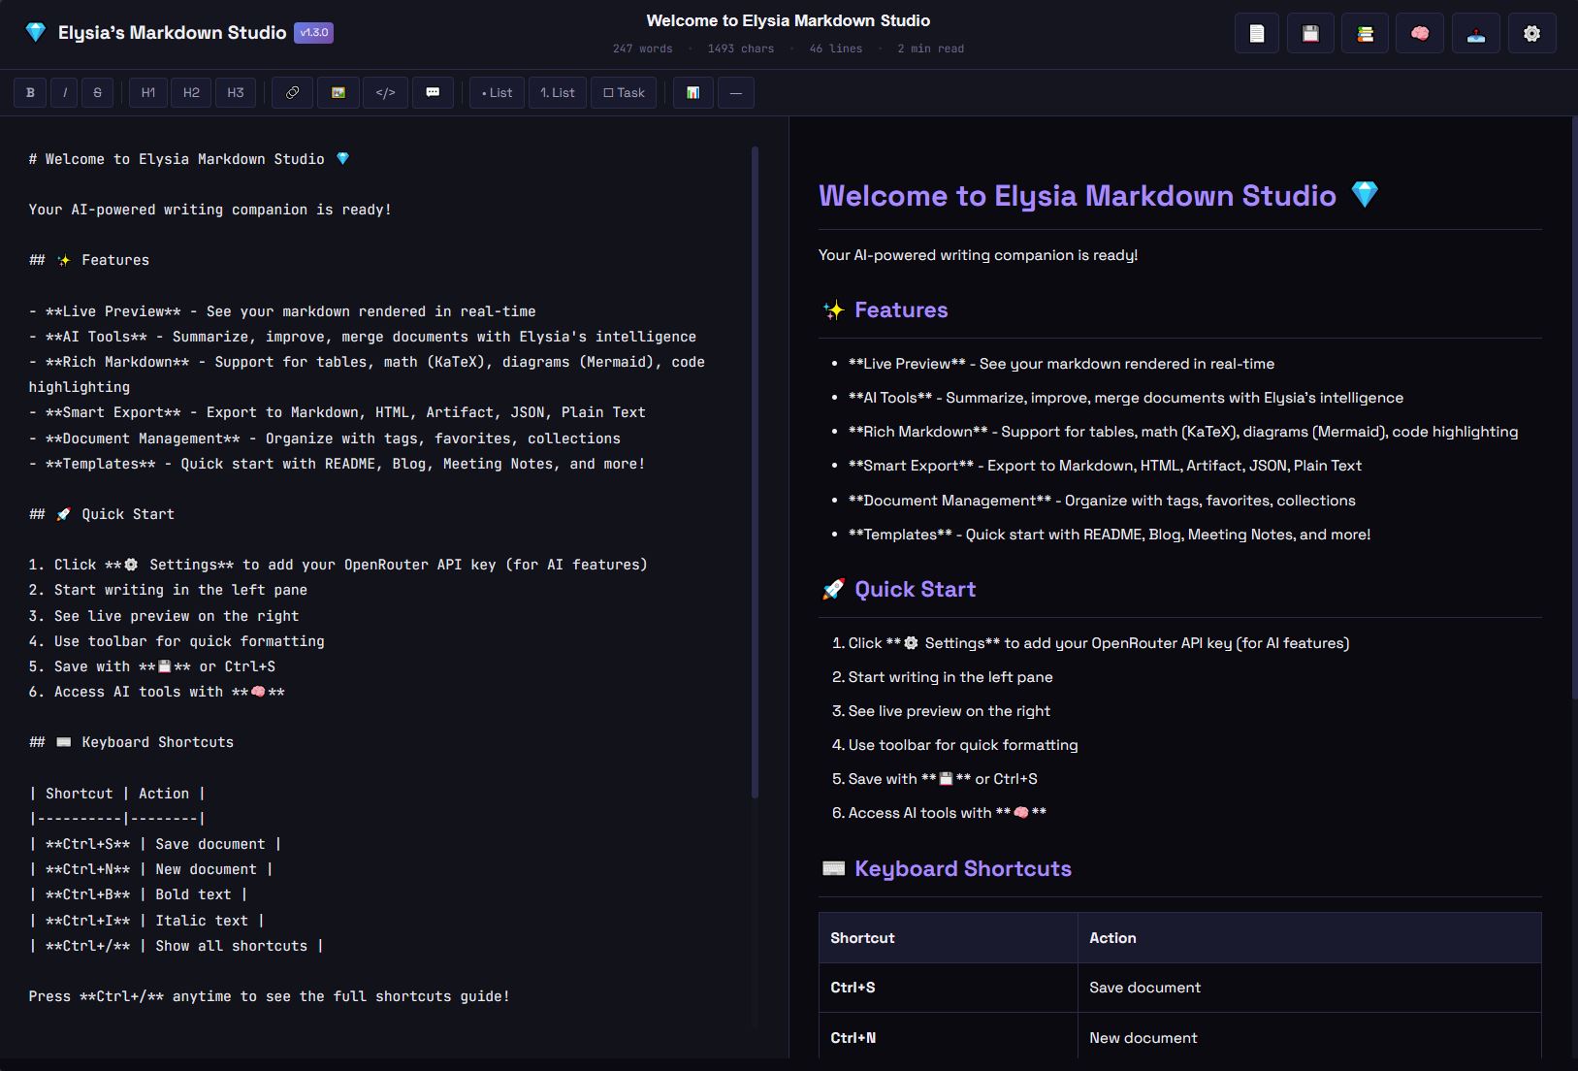Open the settings panel
Screen dimensions: 1578x1071
[x=1530, y=32]
